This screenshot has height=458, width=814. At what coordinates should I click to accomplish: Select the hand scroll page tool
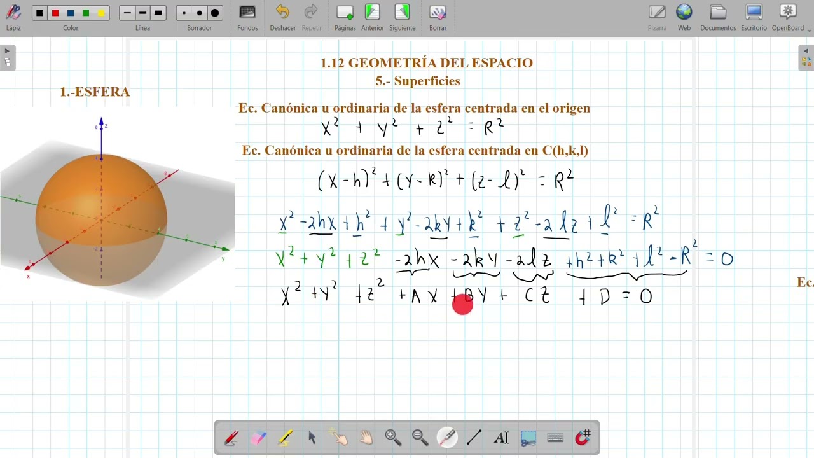pyautogui.click(x=366, y=438)
